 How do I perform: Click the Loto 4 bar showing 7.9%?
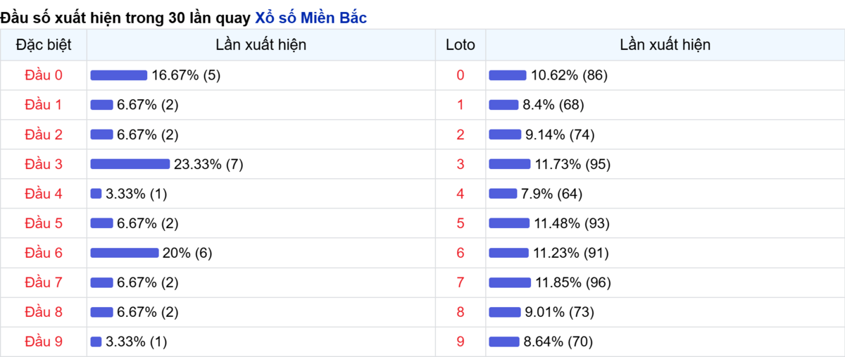click(503, 194)
